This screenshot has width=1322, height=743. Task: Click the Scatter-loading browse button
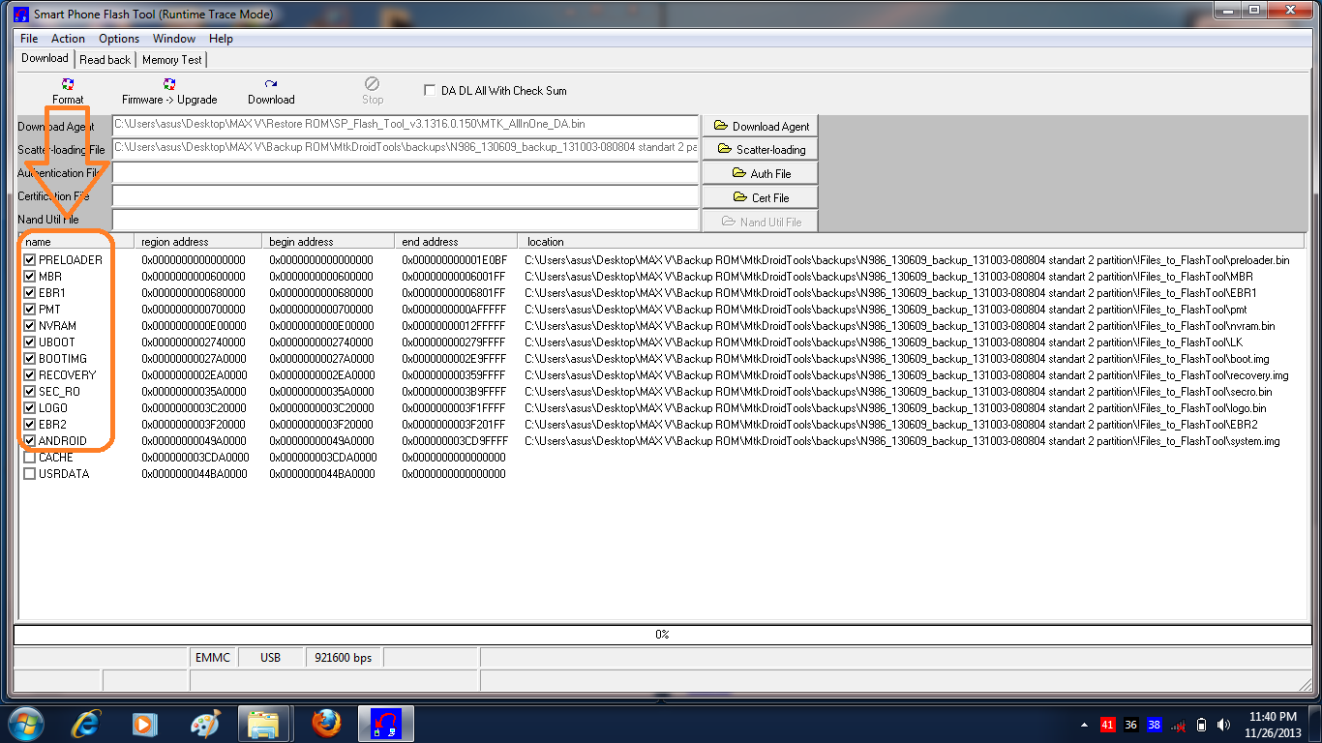click(761, 149)
